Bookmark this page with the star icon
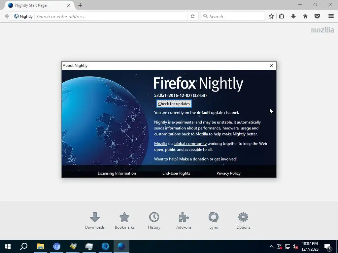Viewport: 338px width, 253px height. pyautogui.click(x=271, y=16)
